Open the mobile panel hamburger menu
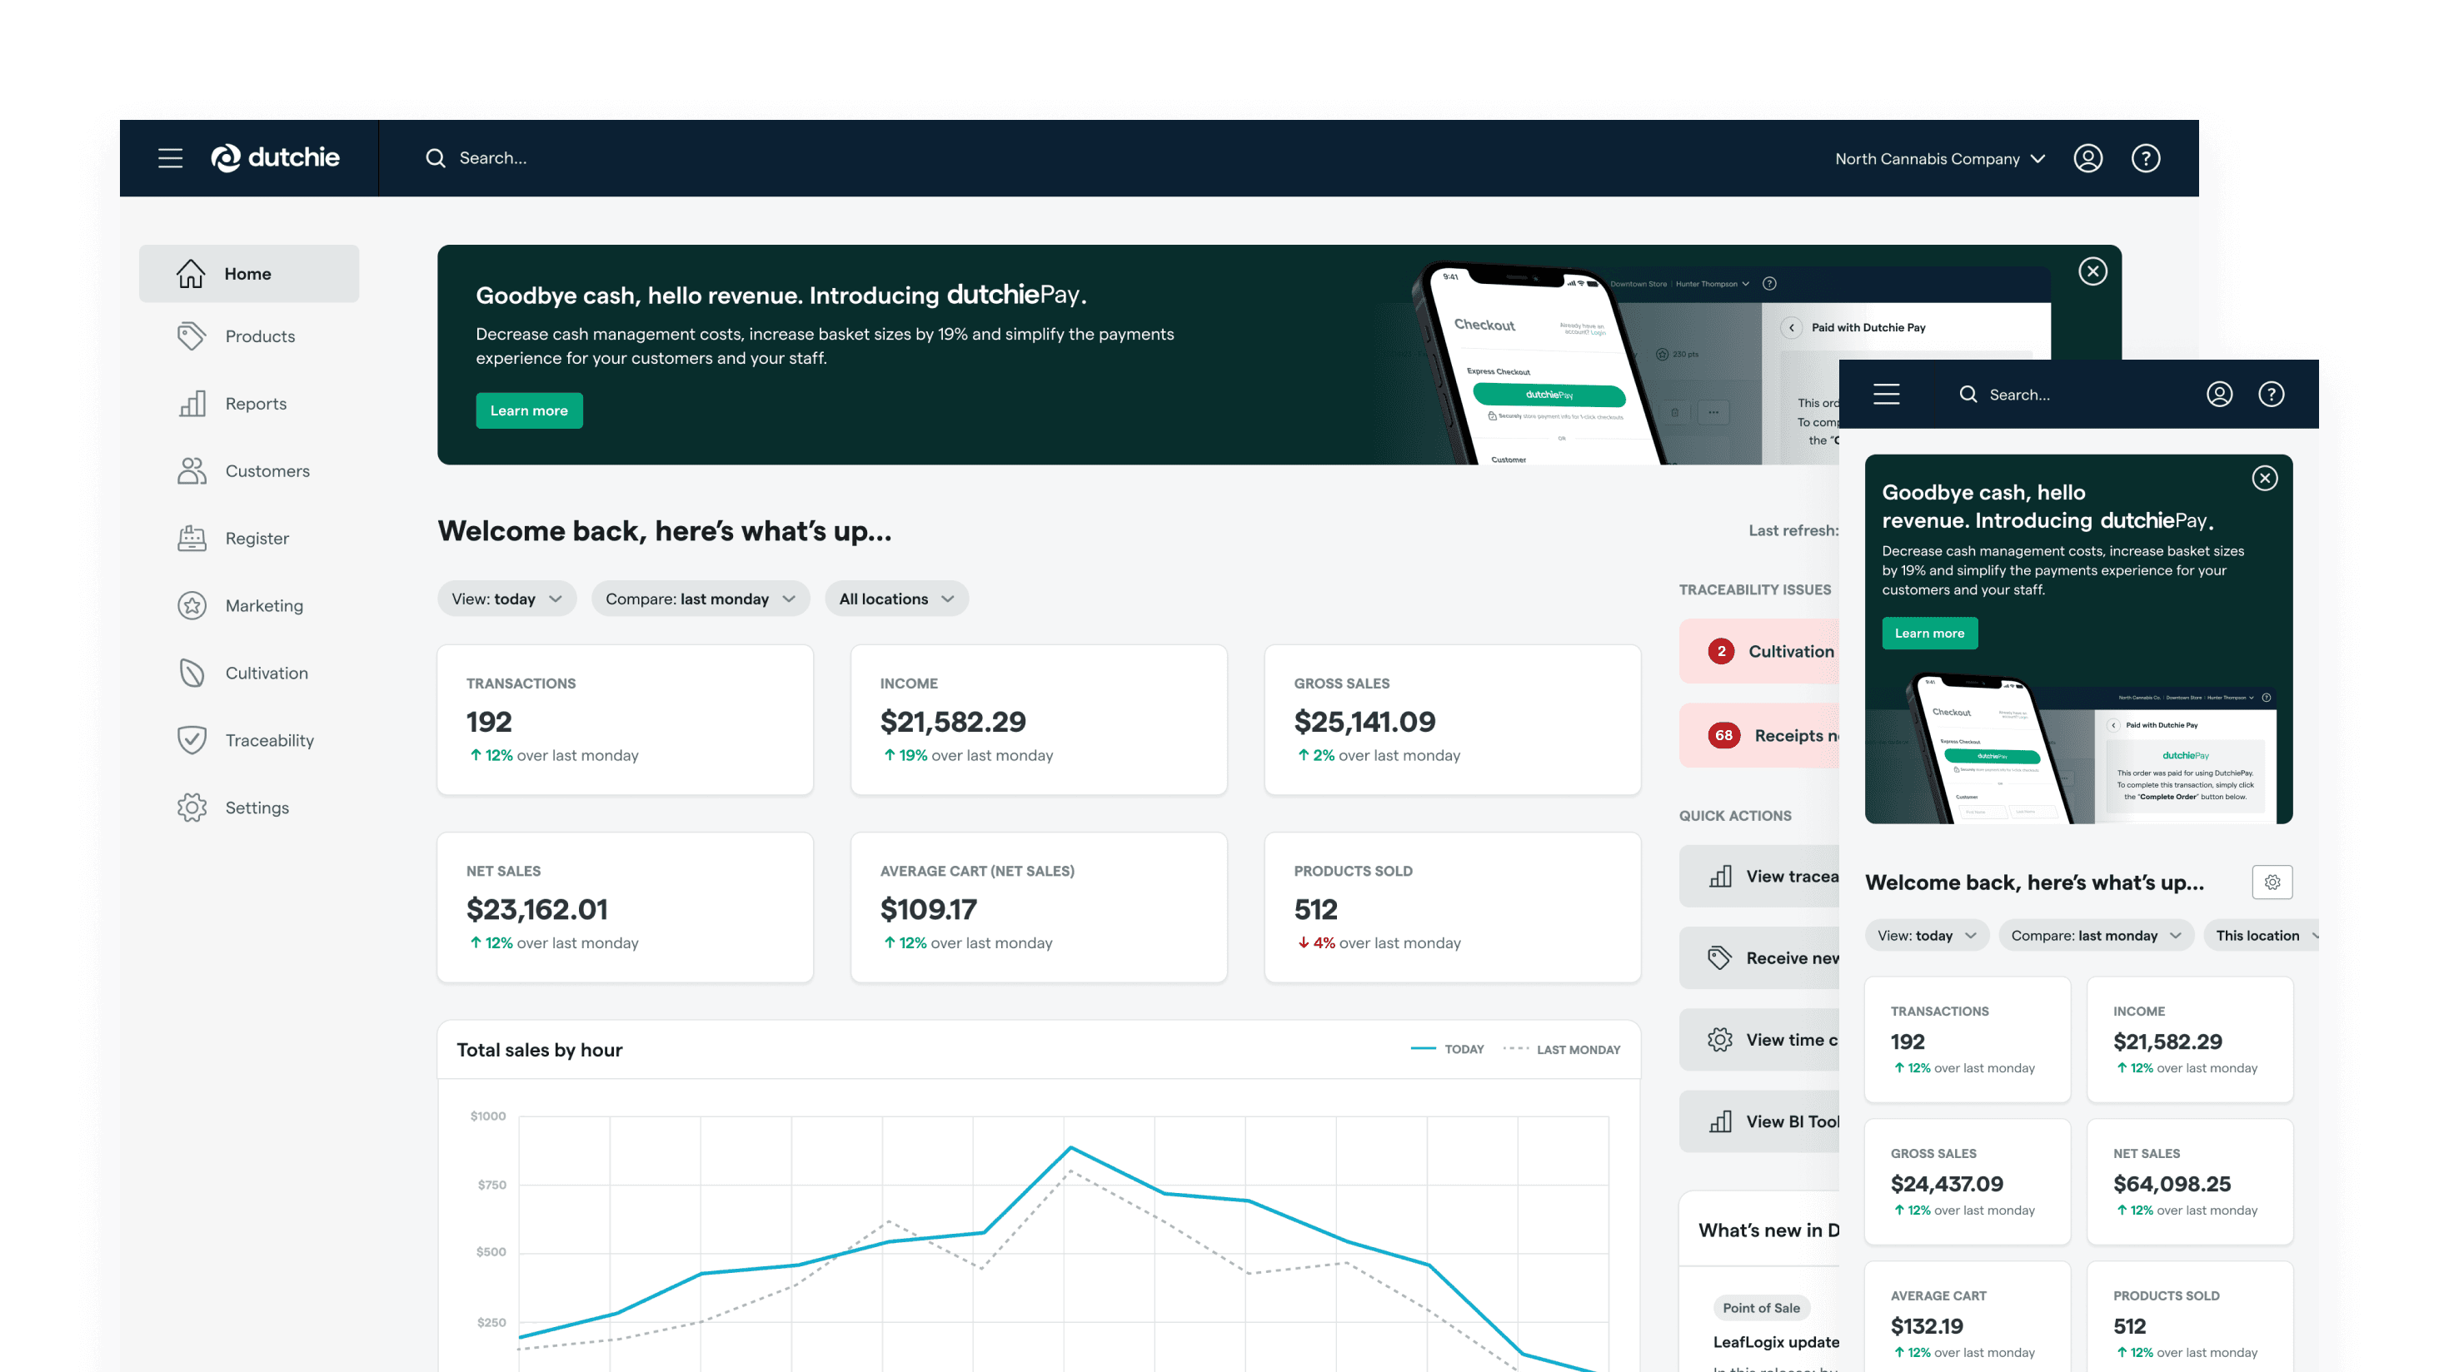Viewport: 2439px width, 1372px height. (1886, 395)
